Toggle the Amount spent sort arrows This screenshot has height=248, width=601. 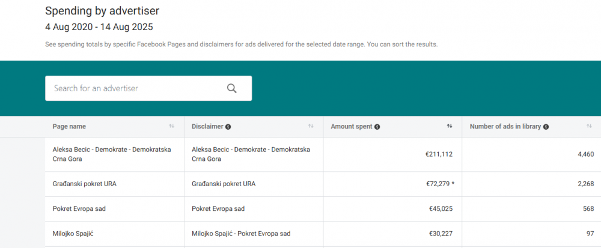pyautogui.click(x=450, y=126)
